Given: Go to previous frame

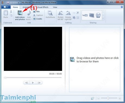Looking at the screenshot, I should (27, 83).
